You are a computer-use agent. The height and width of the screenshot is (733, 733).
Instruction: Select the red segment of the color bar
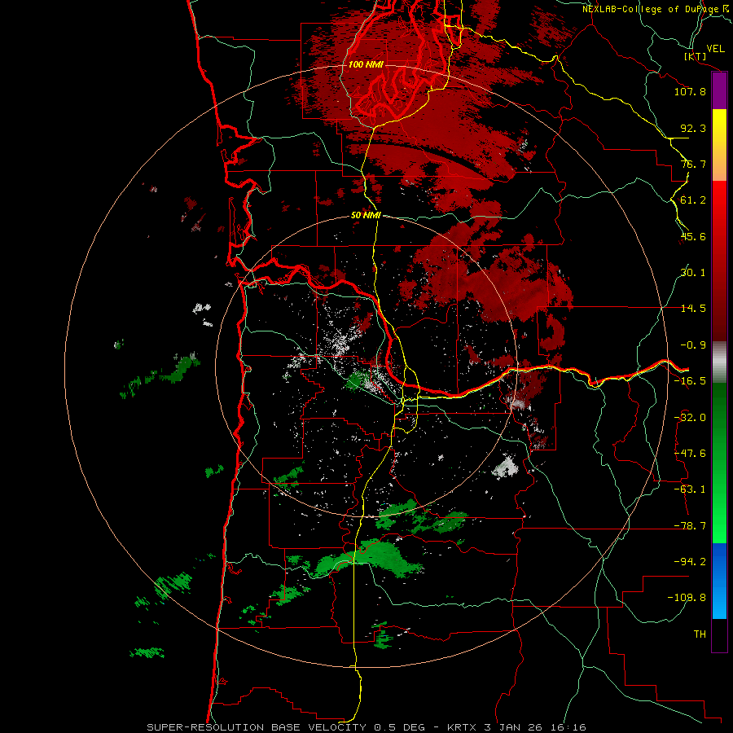coord(719,261)
